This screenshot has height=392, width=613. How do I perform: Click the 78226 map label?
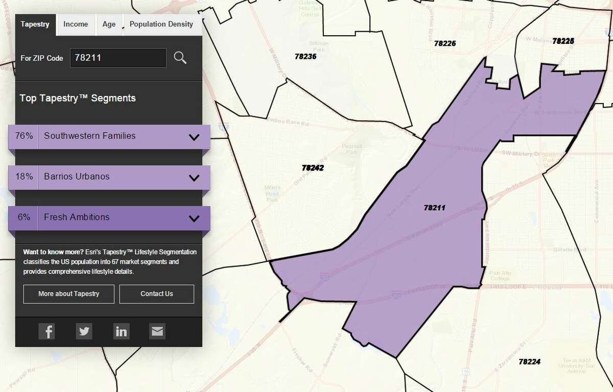[444, 43]
